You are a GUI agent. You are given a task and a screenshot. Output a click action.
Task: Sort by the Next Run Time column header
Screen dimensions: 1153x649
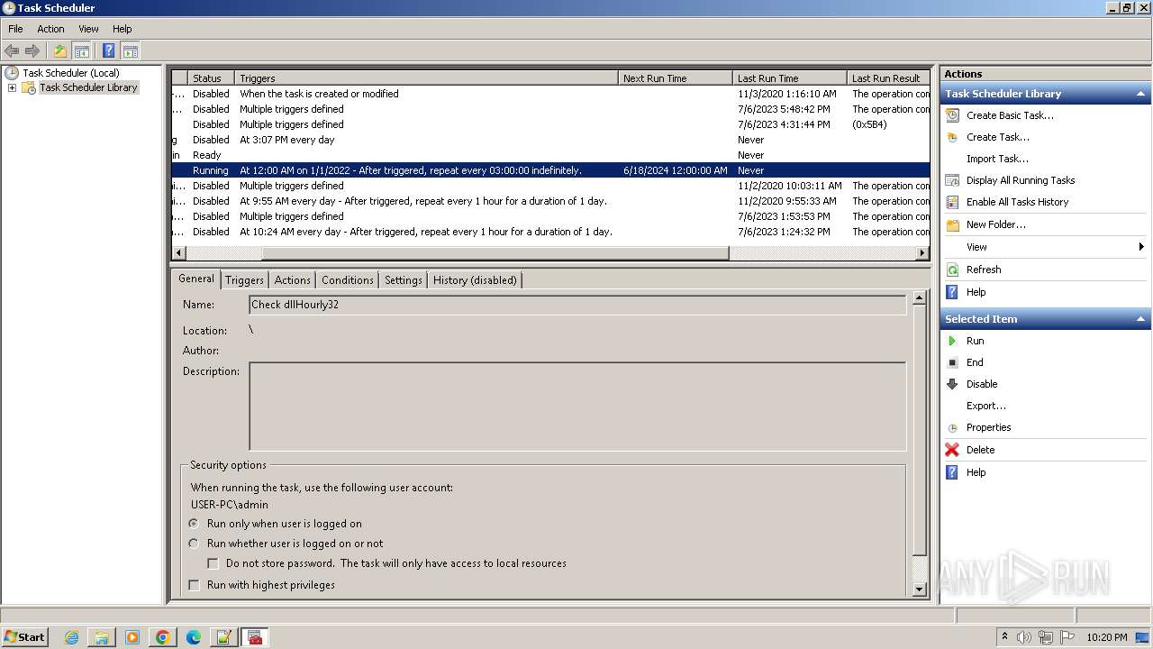click(676, 78)
